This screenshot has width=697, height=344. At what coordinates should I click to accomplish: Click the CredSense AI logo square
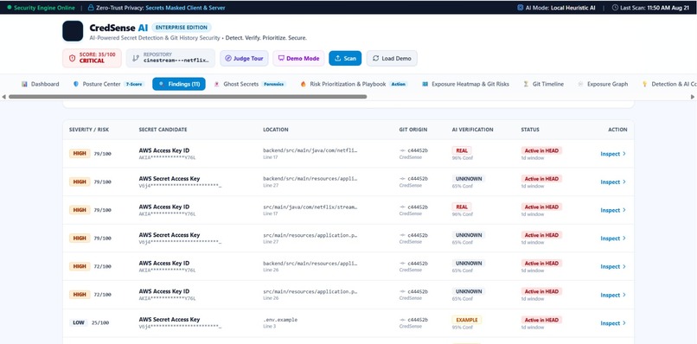tap(73, 30)
